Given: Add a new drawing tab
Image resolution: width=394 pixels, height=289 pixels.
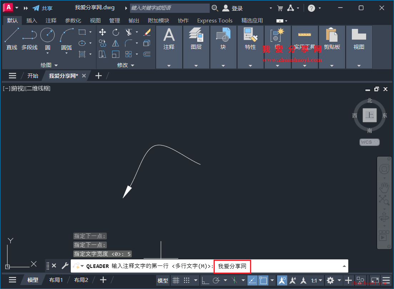Looking at the screenshot, I should point(99,76).
